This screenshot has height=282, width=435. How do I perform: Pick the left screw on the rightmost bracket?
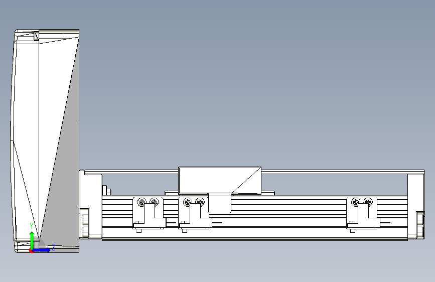coord(356,202)
